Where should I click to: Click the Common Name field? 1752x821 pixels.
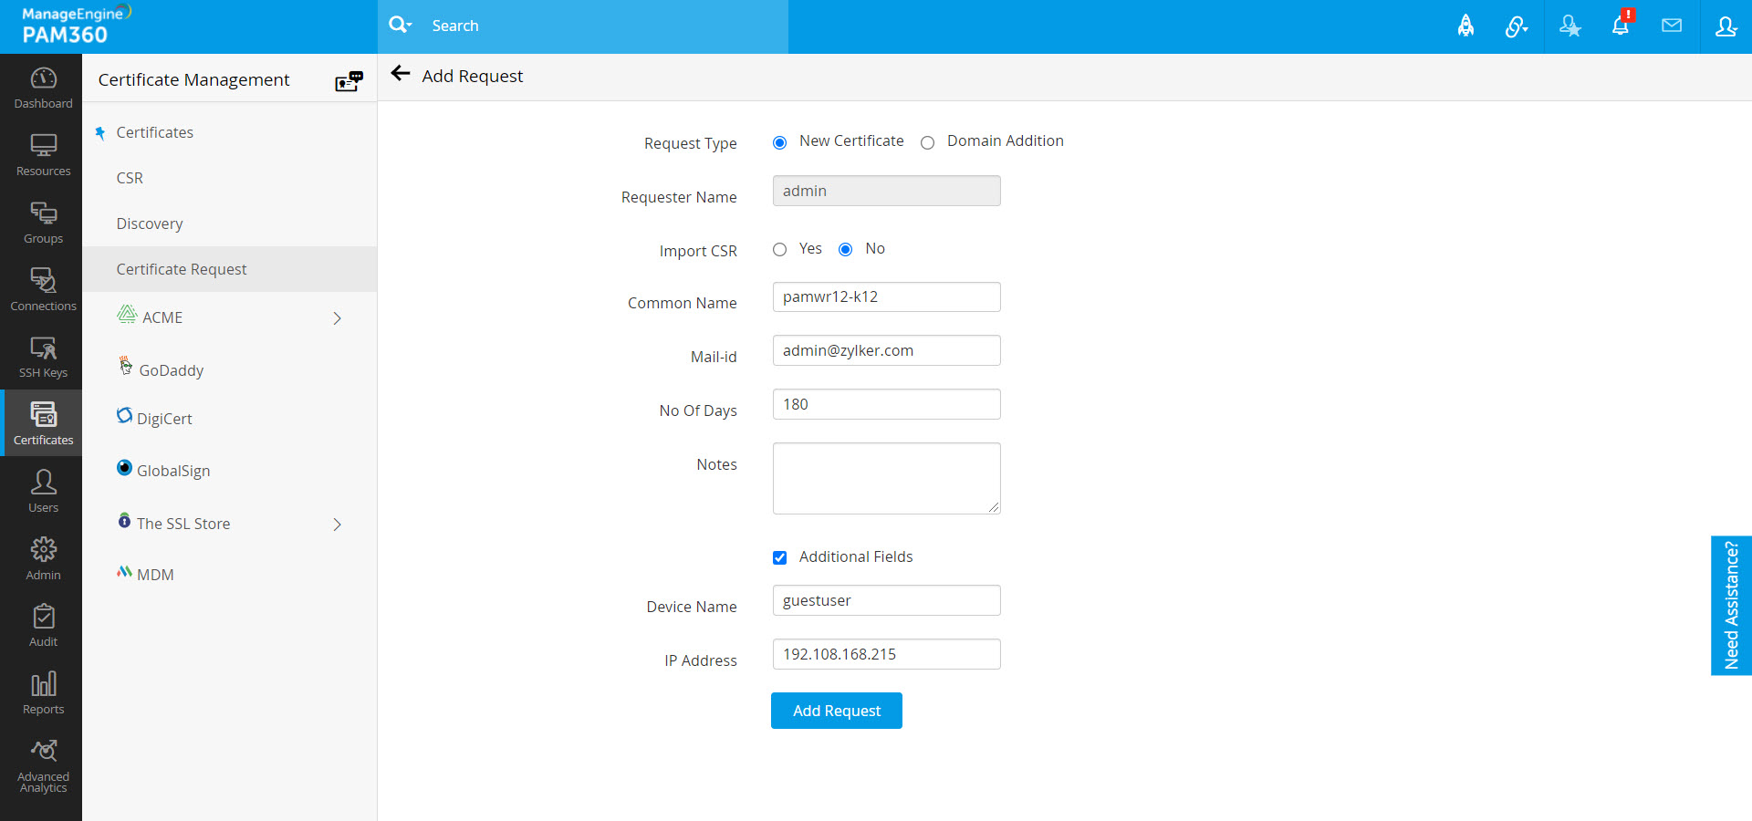coord(886,296)
